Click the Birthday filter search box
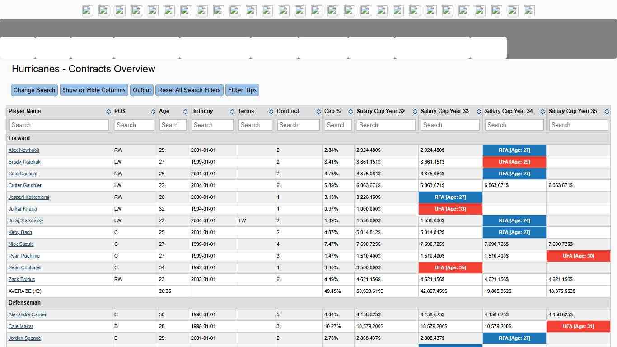This screenshot has width=617, height=347. (212, 125)
